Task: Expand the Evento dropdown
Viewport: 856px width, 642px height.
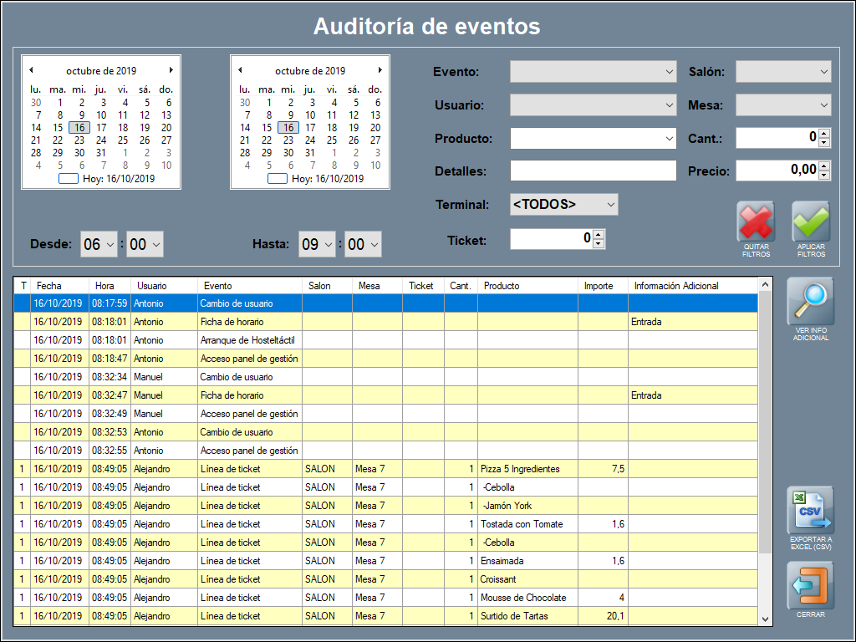Action: pyautogui.click(x=670, y=73)
